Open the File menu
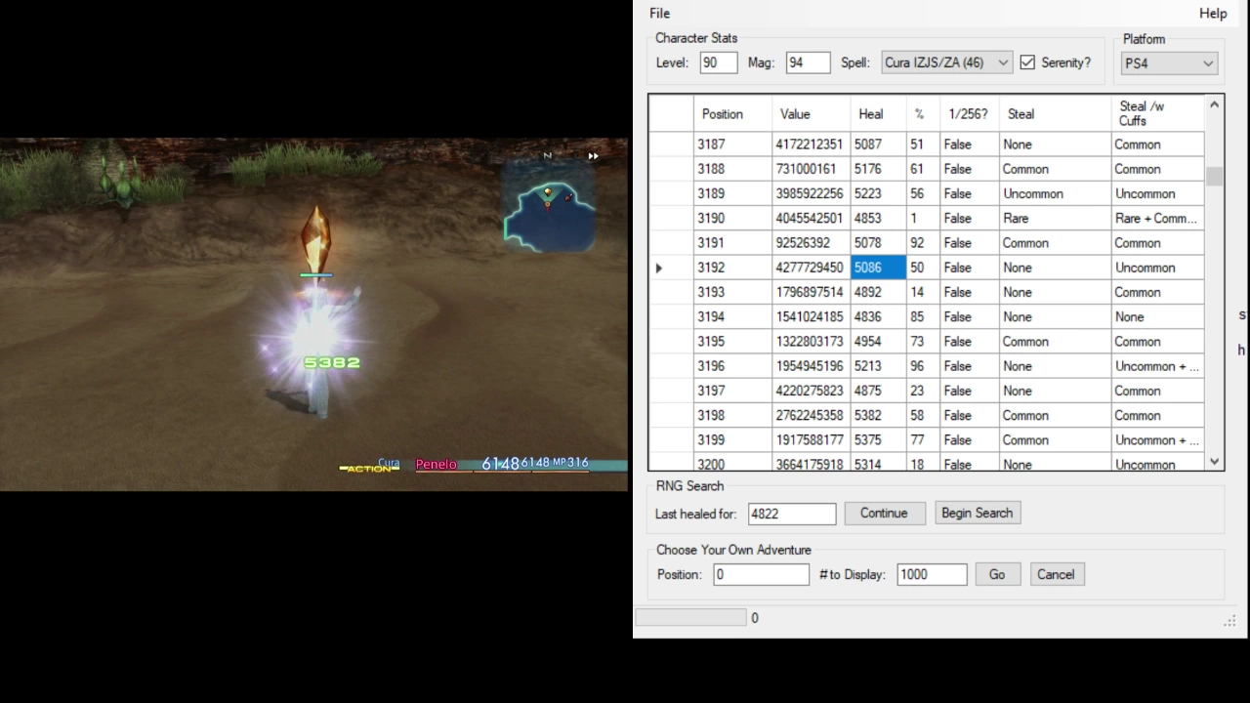1250x703 pixels. tap(659, 13)
